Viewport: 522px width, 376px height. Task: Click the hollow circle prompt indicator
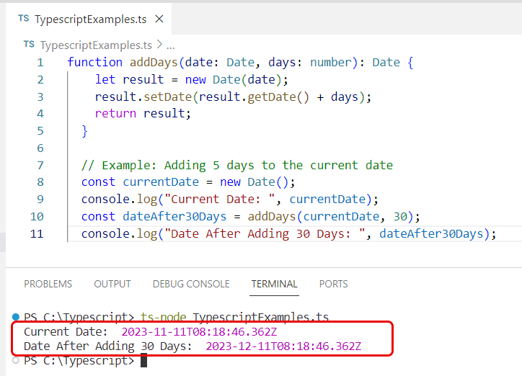point(16,360)
